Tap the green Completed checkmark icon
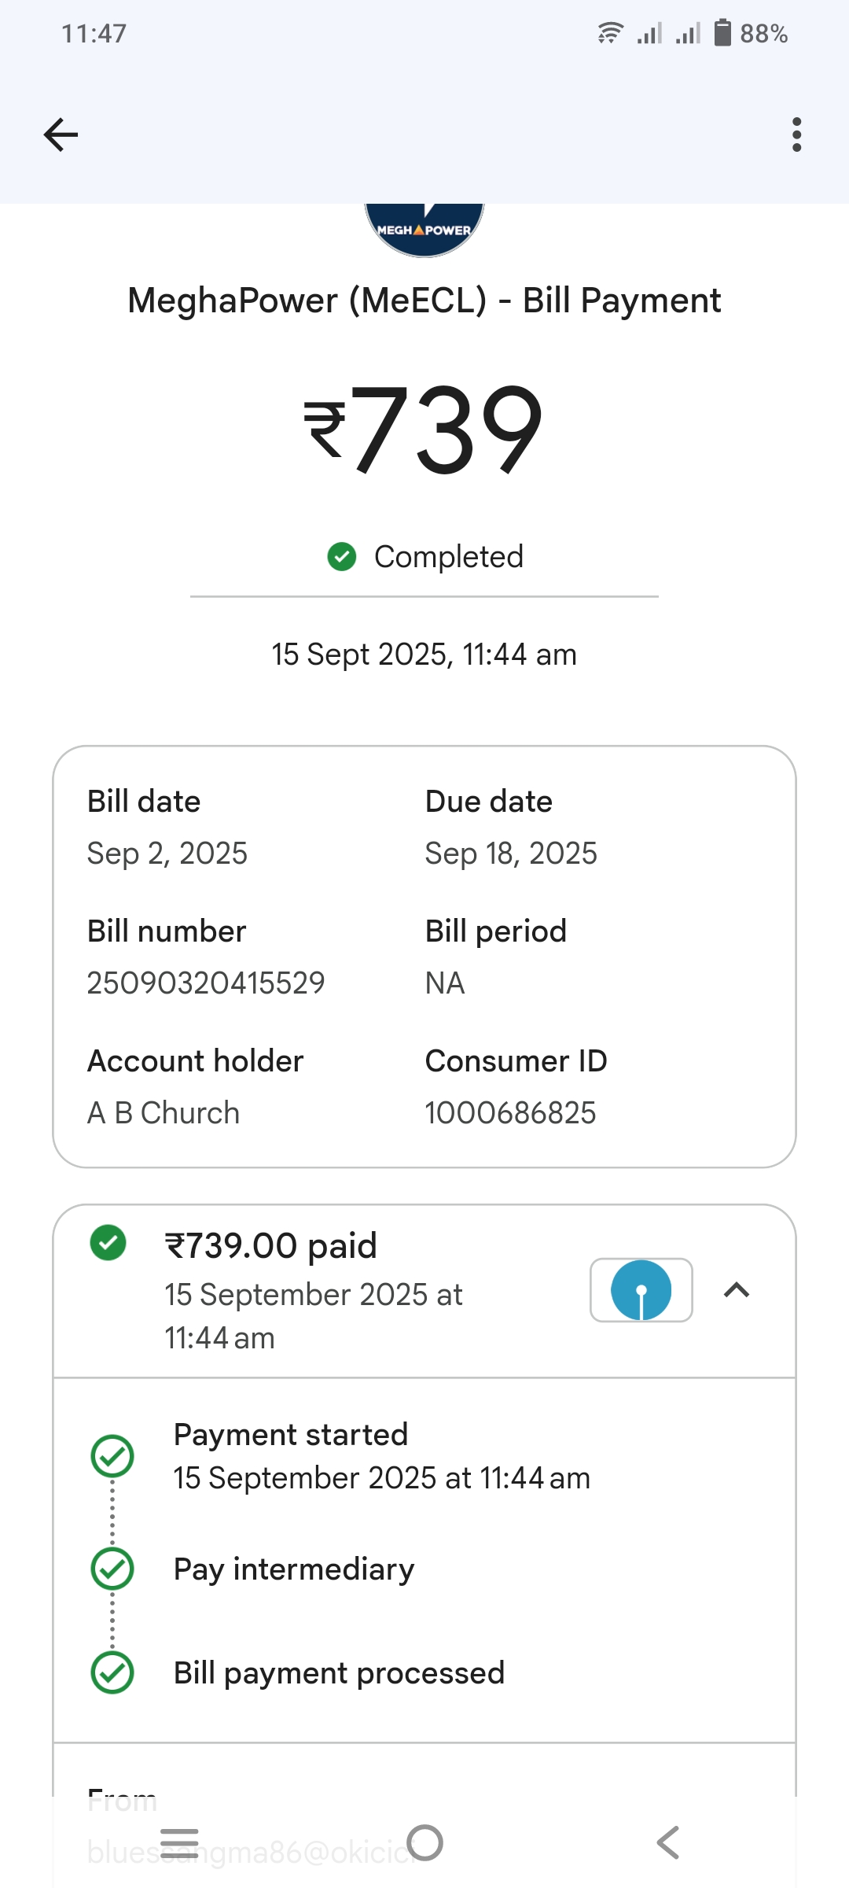This screenshot has width=849, height=1888. coord(342,556)
